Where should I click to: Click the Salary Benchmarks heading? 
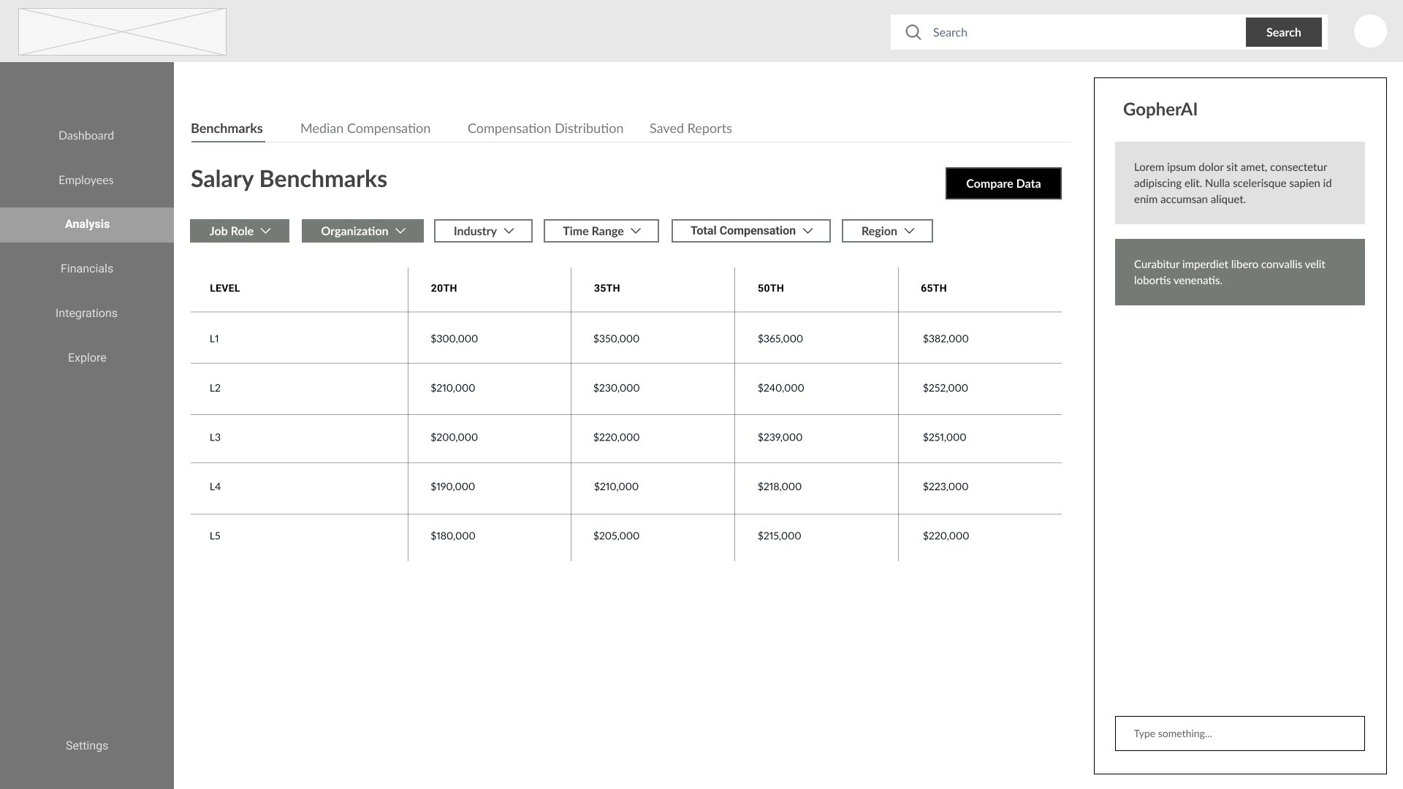coord(289,179)
